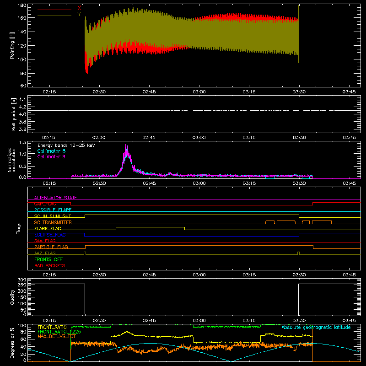
Task: Click 03:45 tick under pointing plot
Action: click(x=349, y=92)
